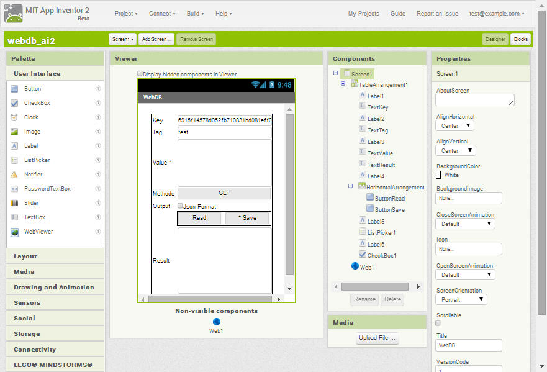Viewport: 547px width, 372px height.
Task: Click TableArrangement1 icon in component tree
Action: pyautogui.click(x=355, y=84)
